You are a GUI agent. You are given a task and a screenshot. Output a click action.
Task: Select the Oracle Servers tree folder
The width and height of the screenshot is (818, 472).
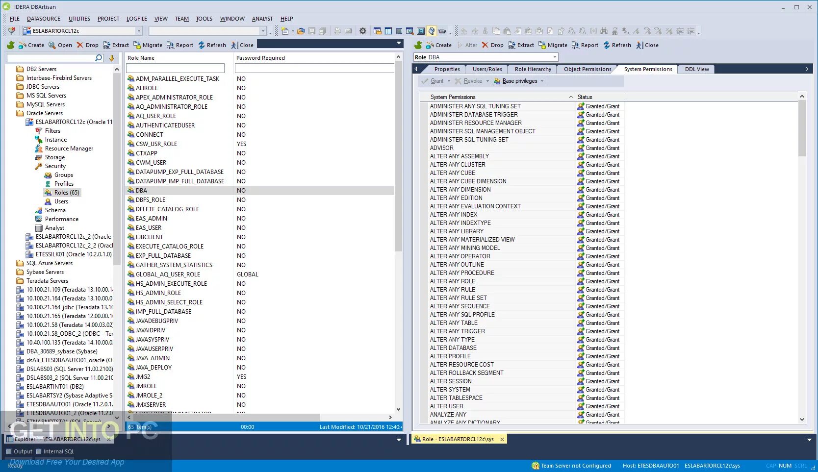point(45,113)
